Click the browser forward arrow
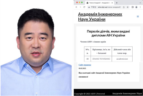143x96 pixels. tap(80, 7)
